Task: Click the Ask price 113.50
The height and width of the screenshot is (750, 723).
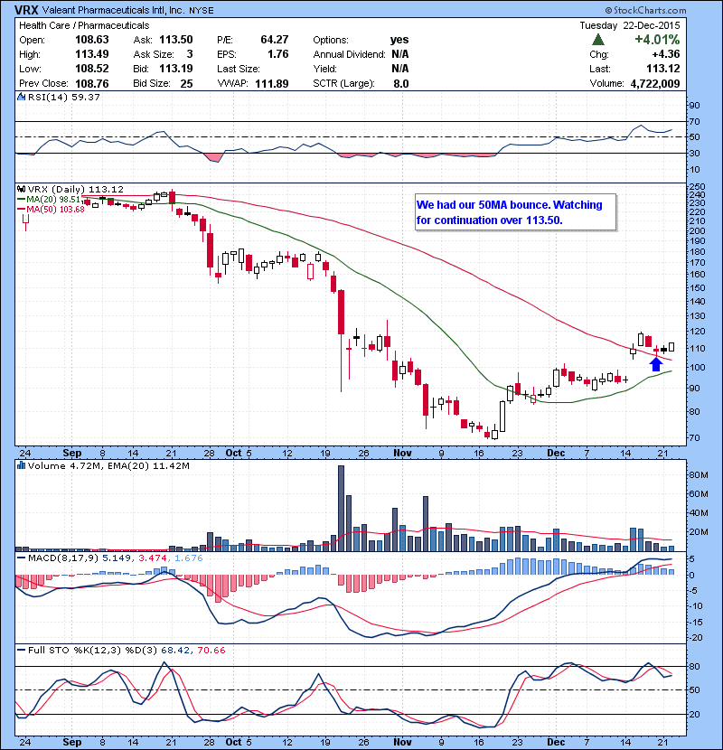Action: [x=176, y=39]
